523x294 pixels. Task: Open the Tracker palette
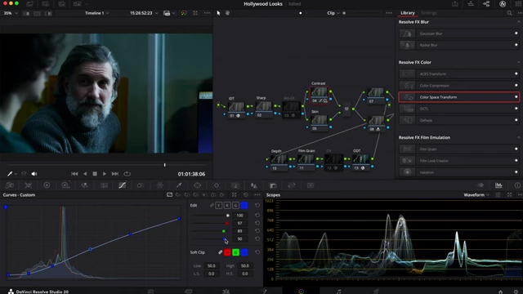217,185
